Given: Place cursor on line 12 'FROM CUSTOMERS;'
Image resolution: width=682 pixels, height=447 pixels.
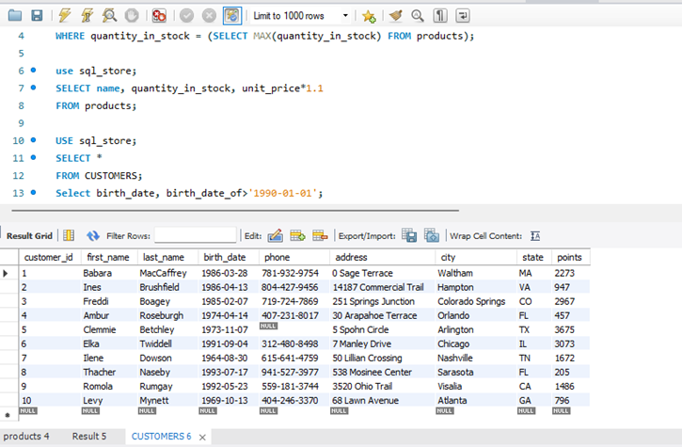Looking at the screenshot, I should point(99,175).
